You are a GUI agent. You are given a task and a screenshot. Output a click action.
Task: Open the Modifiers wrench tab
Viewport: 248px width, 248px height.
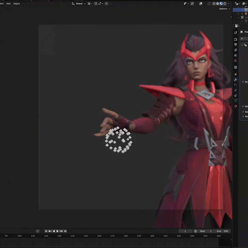[x=236, y=79]
